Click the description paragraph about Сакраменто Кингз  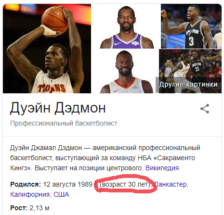(x=105, y=158)
